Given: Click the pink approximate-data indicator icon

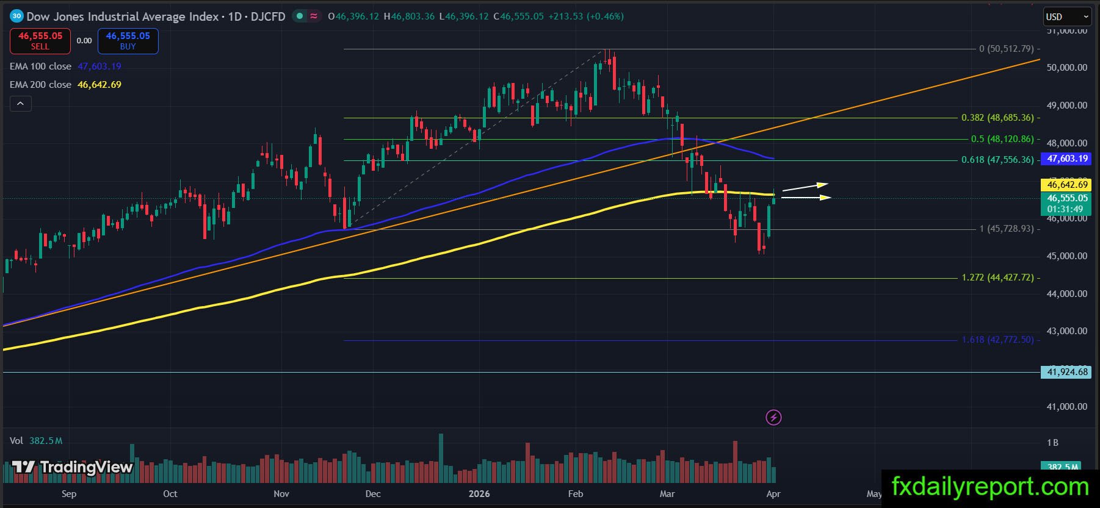Looking at the screenshot, I should click(x=314, y=16).
